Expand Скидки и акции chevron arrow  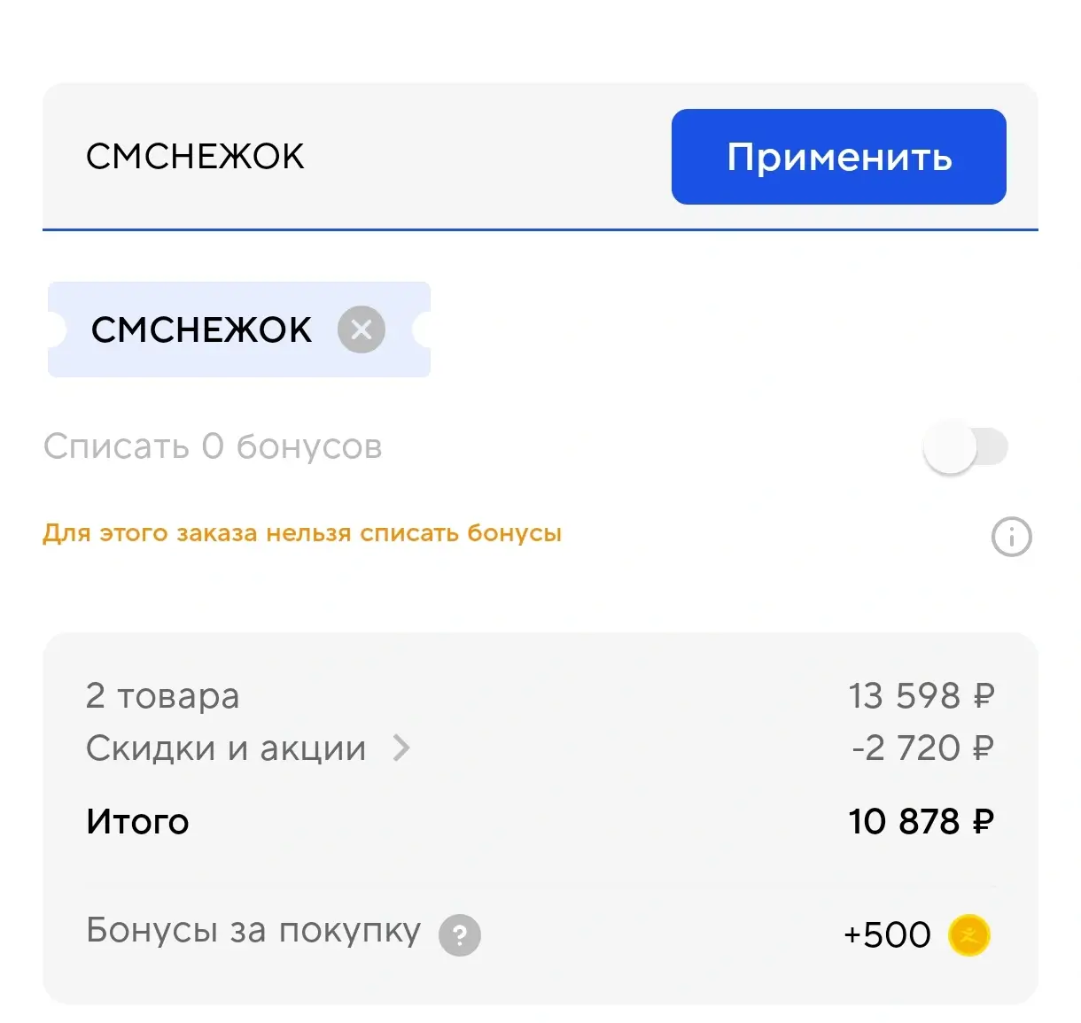[401, 748]
